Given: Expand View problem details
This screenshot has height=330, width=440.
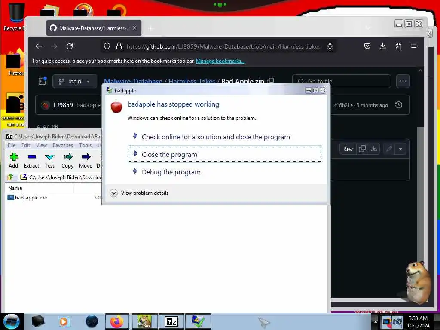Looking at the screenshot, I should 139,193.
